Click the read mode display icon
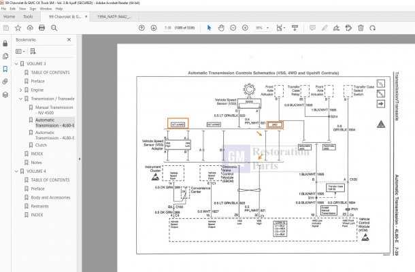The image size is (415, 272). click(295, 28)
